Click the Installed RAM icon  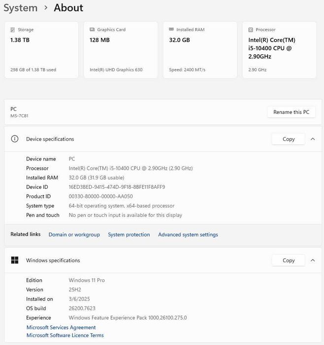[171, 30]
